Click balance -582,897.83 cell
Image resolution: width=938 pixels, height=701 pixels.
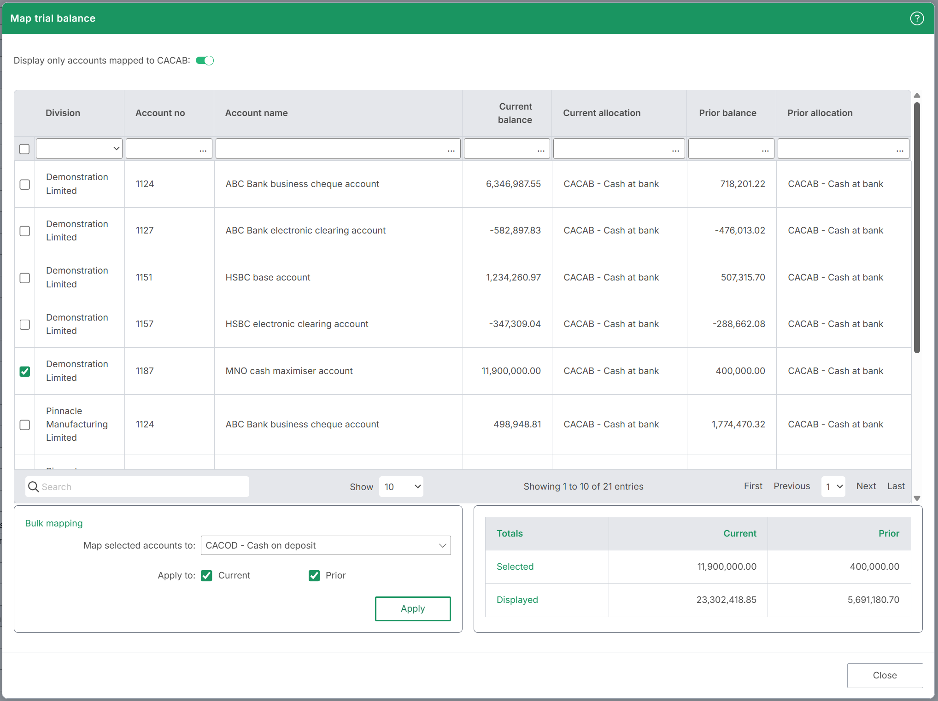515,230
